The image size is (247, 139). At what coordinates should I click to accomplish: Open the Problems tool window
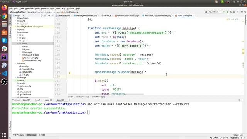19,135
